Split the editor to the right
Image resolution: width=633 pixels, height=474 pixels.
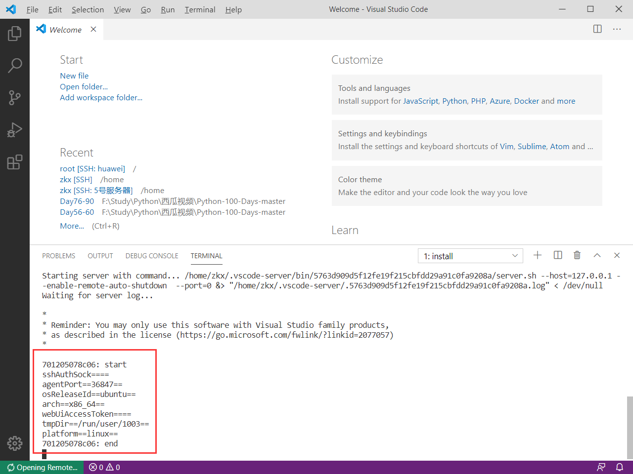[597, 29]
